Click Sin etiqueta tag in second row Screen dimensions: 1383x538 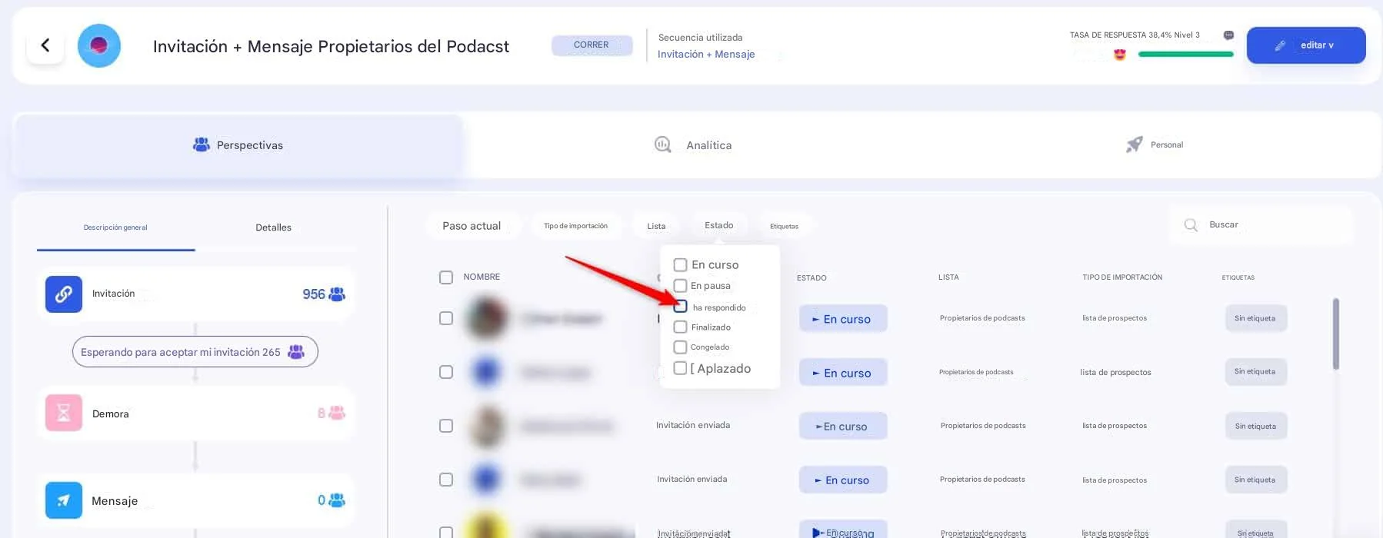1255,371
